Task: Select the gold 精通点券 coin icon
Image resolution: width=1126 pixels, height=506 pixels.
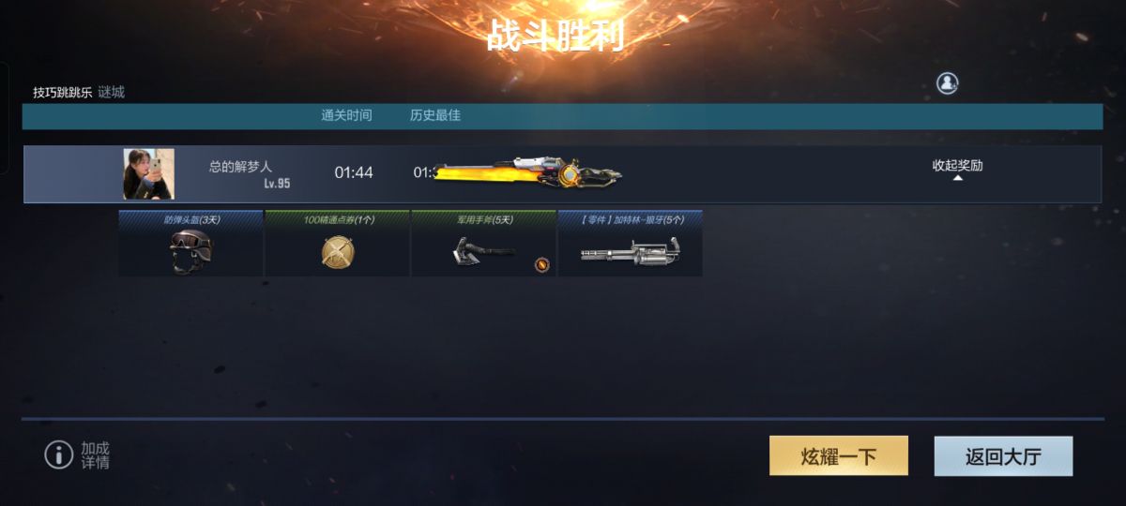Action: [x=337, y=251]
